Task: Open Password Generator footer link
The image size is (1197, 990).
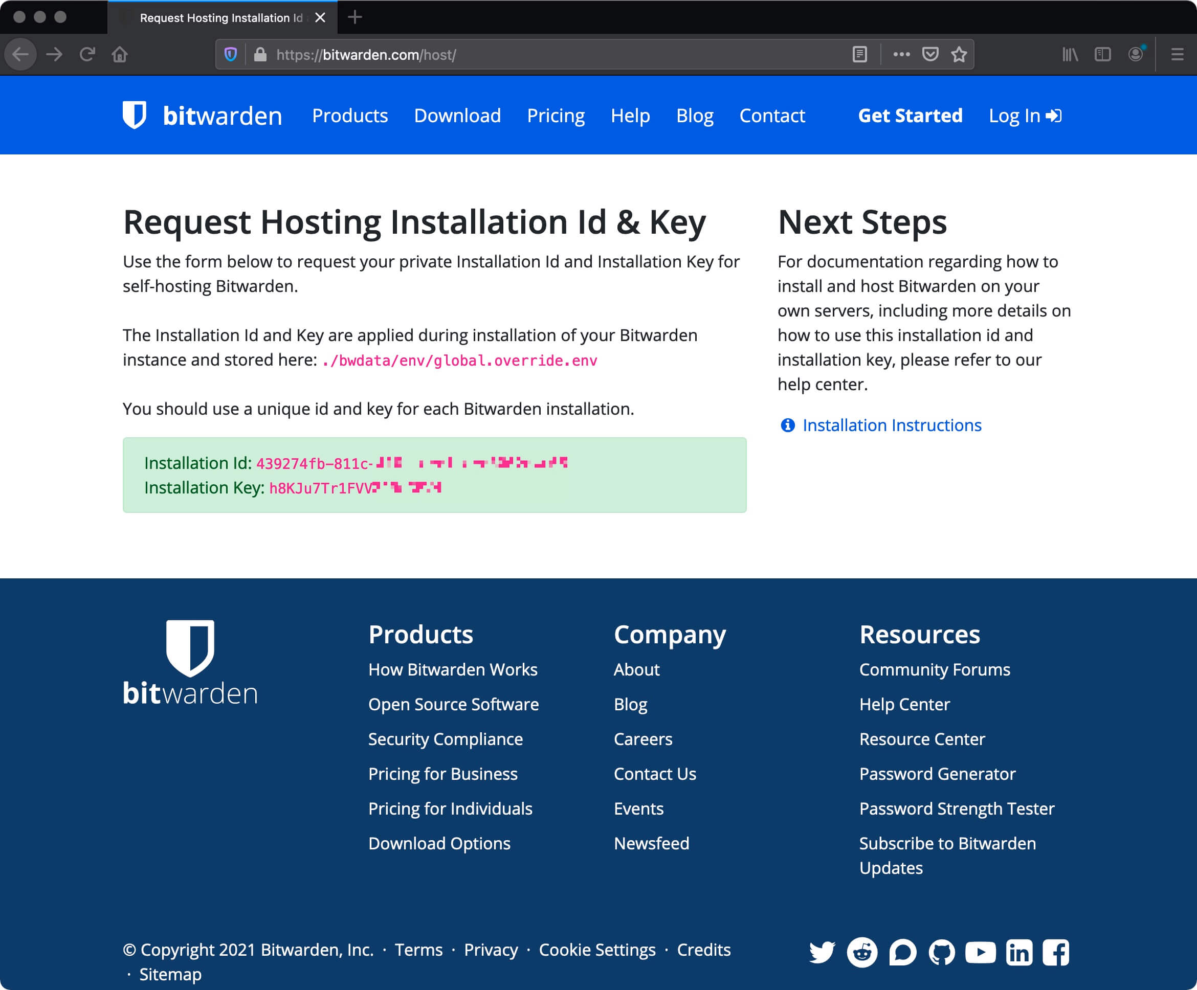Action: click(938, 773)
